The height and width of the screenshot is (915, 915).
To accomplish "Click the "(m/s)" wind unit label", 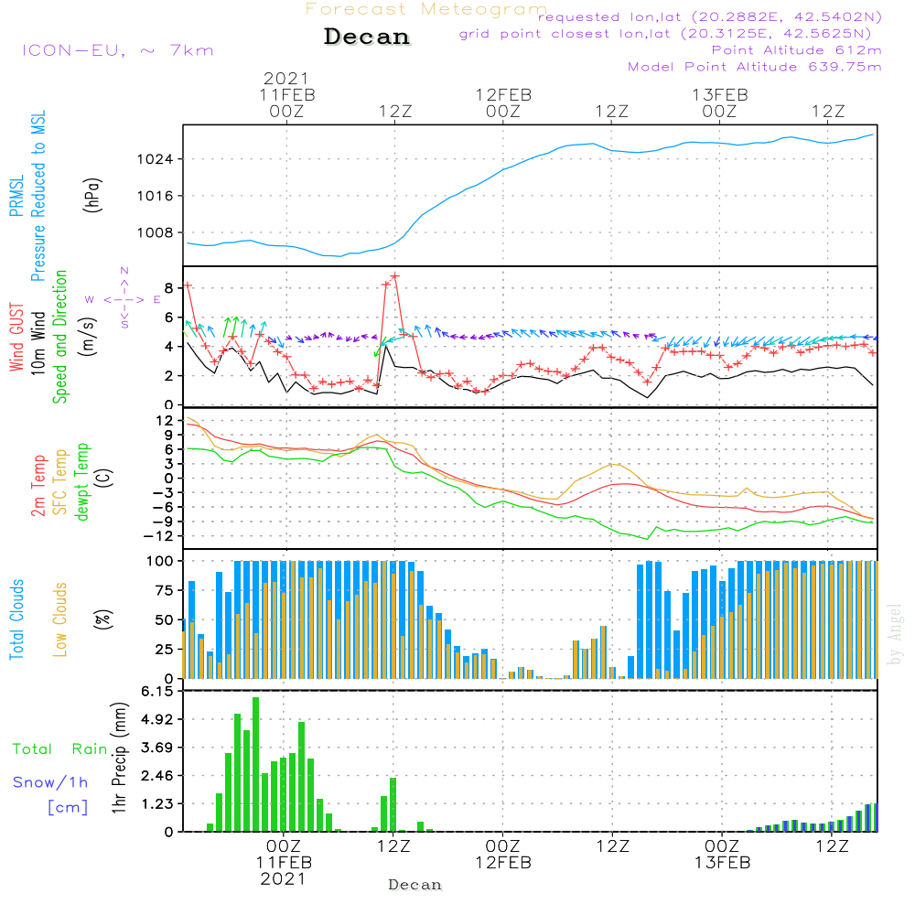I will point(88,337).
